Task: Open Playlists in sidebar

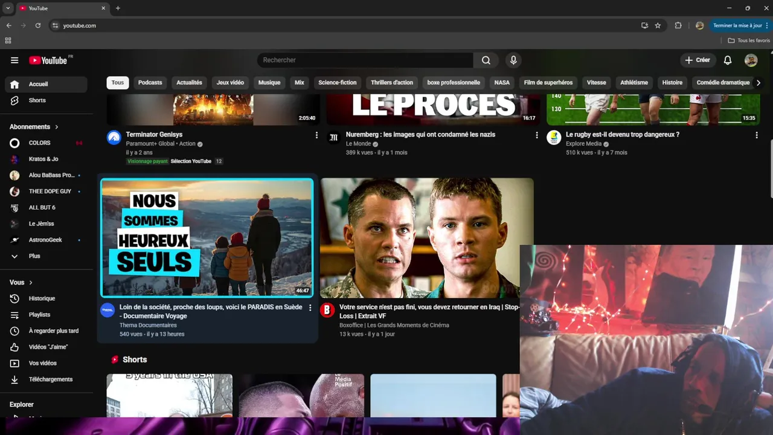Action: point(46,315)
